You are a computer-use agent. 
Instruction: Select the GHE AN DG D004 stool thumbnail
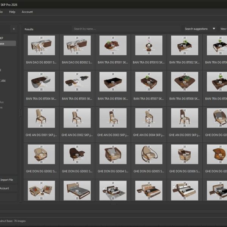(x=149, y=118)
